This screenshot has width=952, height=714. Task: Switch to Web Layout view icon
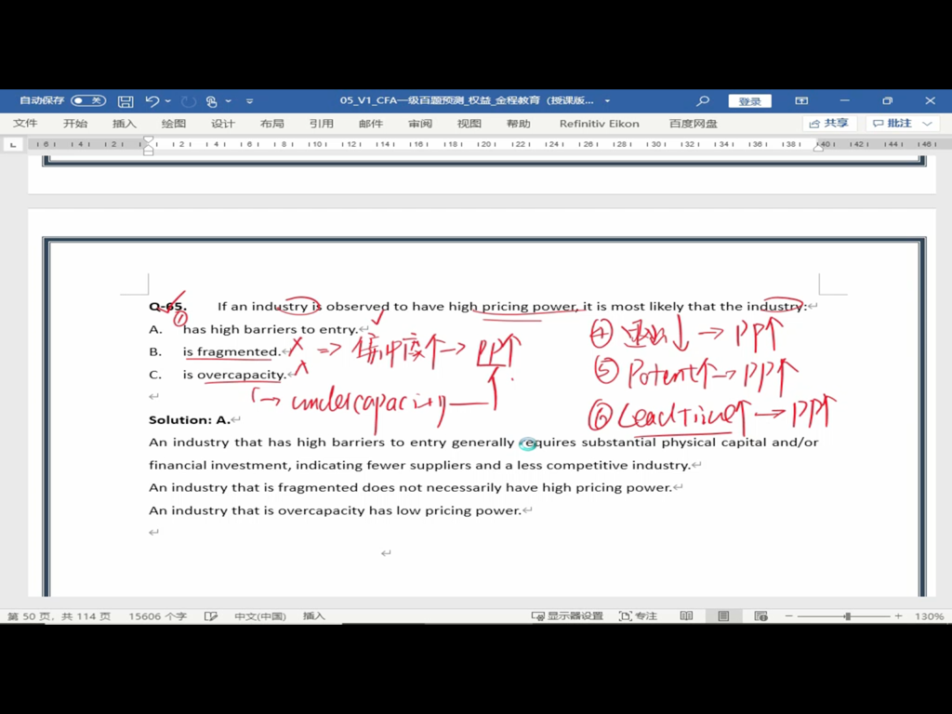[760, 616]
